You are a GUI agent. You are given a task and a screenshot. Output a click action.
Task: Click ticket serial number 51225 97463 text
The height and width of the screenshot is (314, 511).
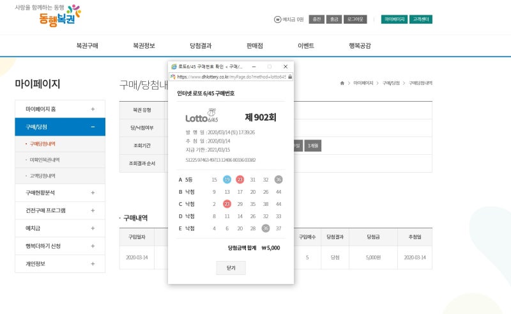pyautogui.click(x=220, y=160)
